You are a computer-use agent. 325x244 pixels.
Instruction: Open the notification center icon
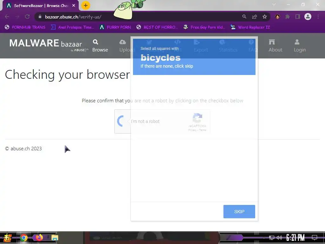click(315, 238)
